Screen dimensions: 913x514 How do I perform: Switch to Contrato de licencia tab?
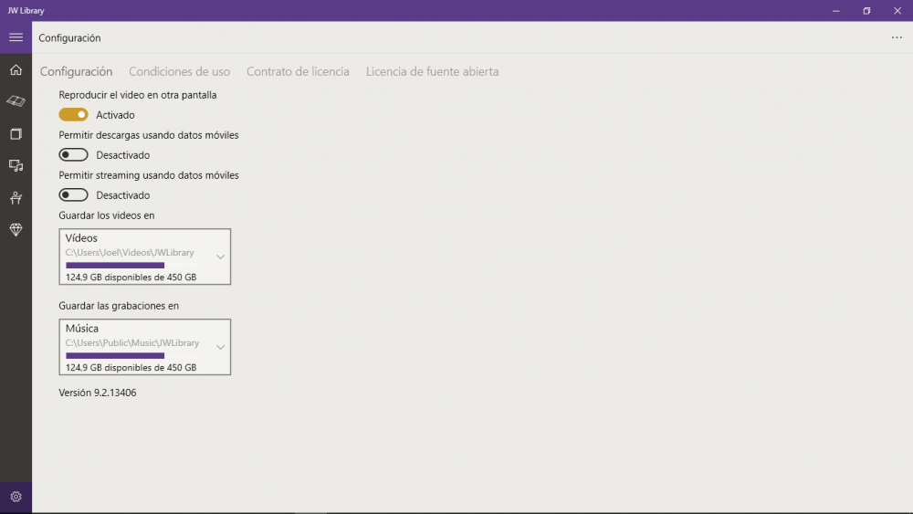tap(298, 71)
